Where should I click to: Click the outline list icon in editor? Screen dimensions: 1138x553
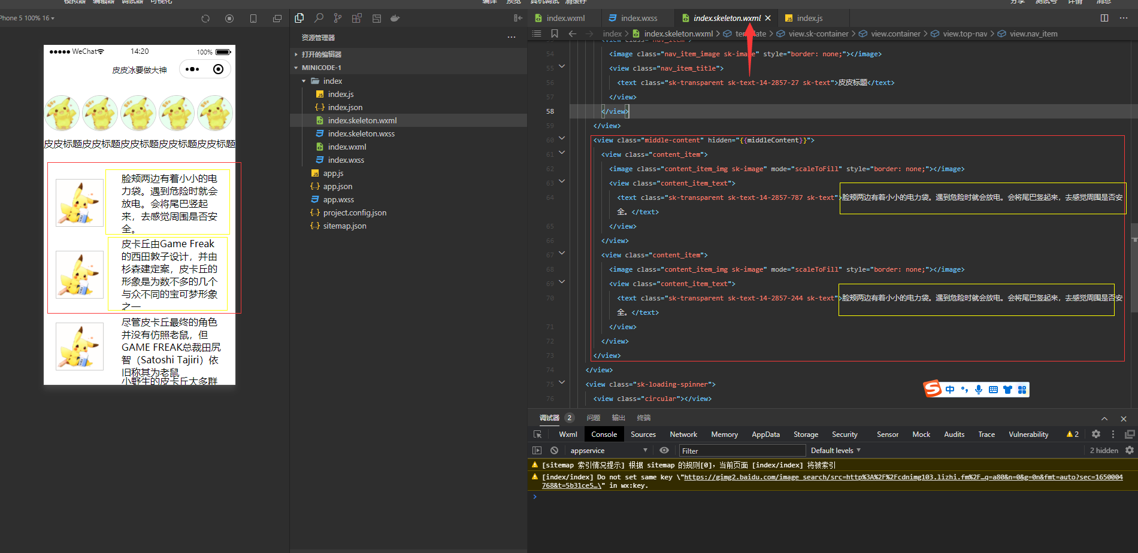(x=537, y=34)
